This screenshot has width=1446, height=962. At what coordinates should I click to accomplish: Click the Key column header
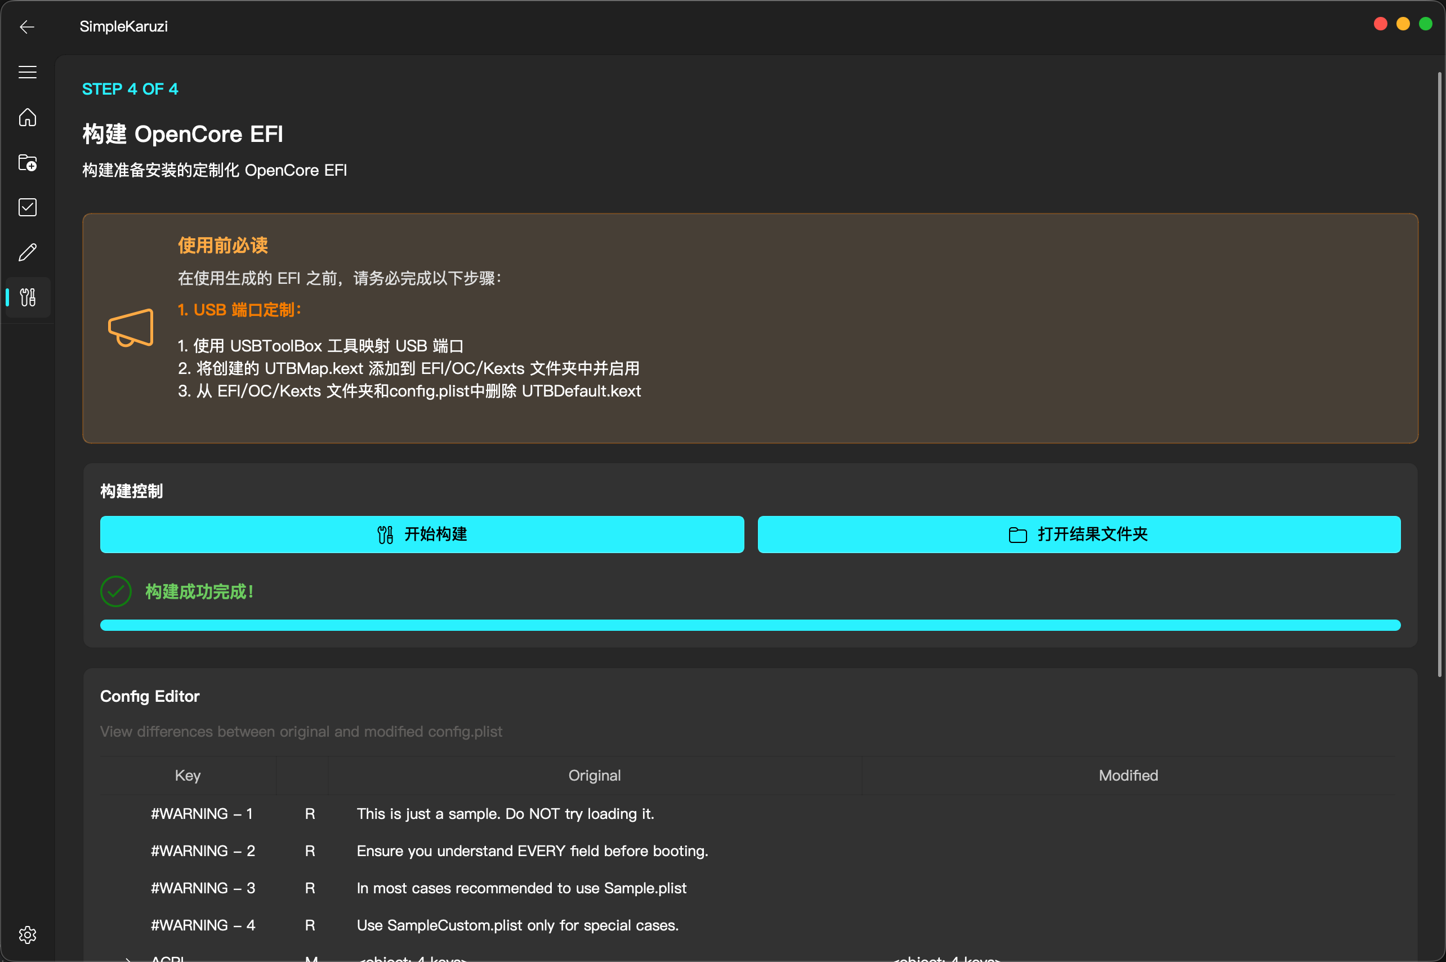click(x=188, y=776)
